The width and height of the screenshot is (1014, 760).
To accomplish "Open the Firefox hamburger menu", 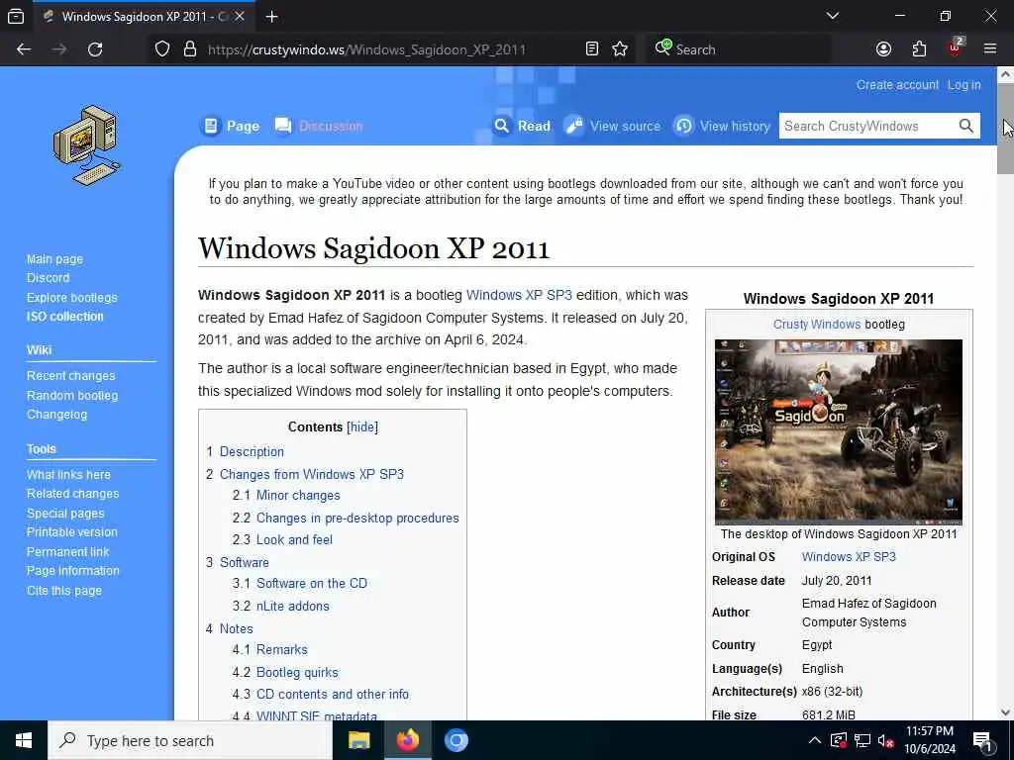I will pos(990,48).
